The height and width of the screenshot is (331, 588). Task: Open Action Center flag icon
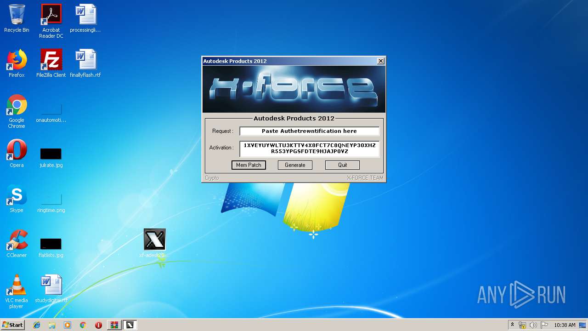(x=544, y=325)
